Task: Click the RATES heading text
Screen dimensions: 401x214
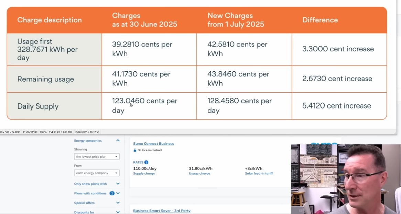Action: click(138, 162)
